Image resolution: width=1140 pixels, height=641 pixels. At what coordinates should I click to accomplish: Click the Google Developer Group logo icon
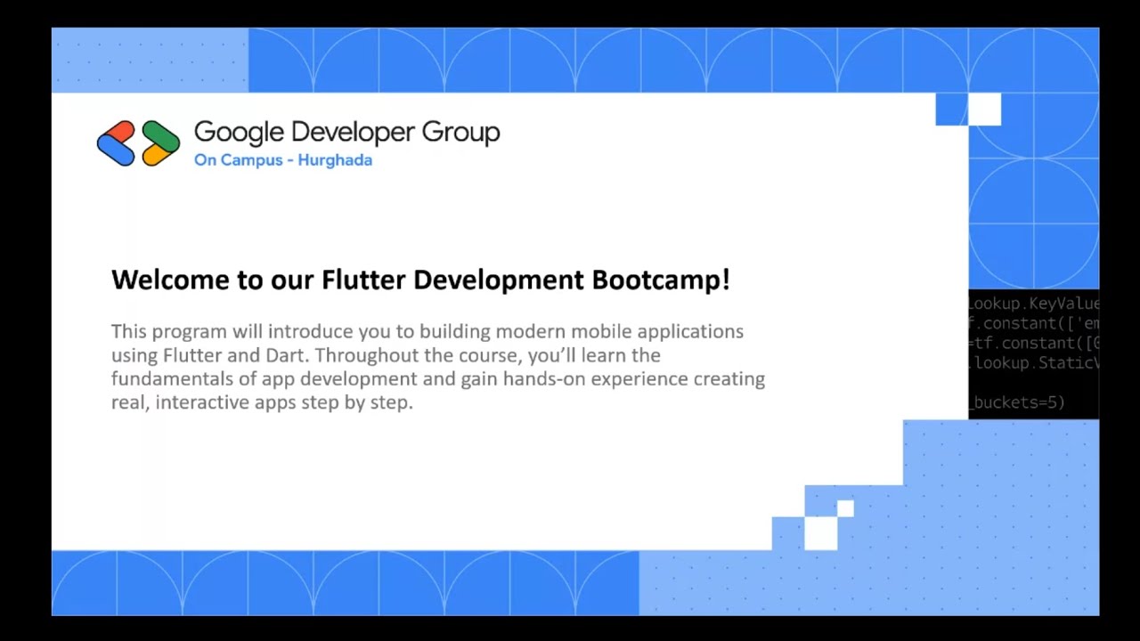[138, 143]
